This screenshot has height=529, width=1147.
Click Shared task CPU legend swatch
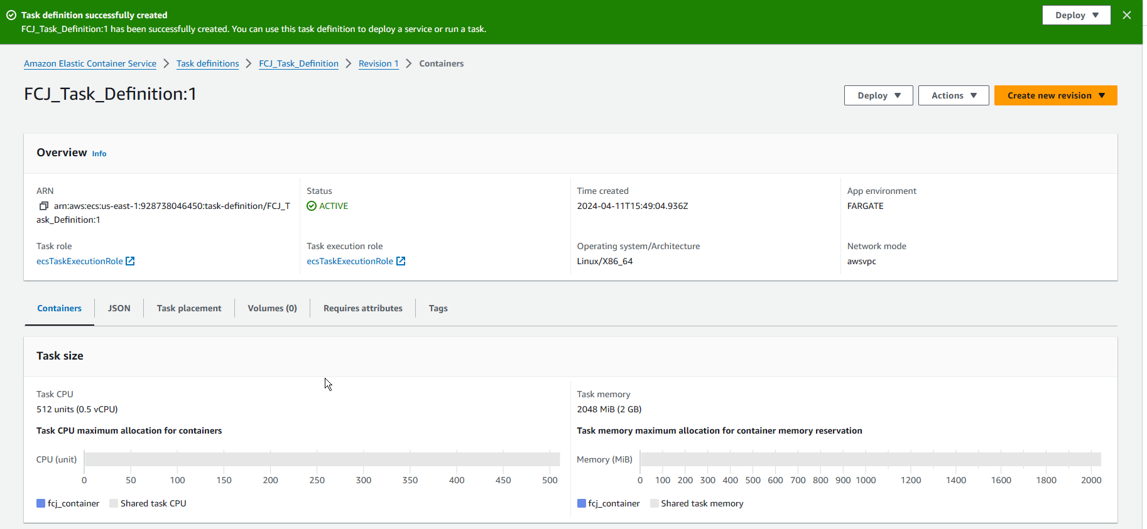pyautogui.click(x=114, y=503)
